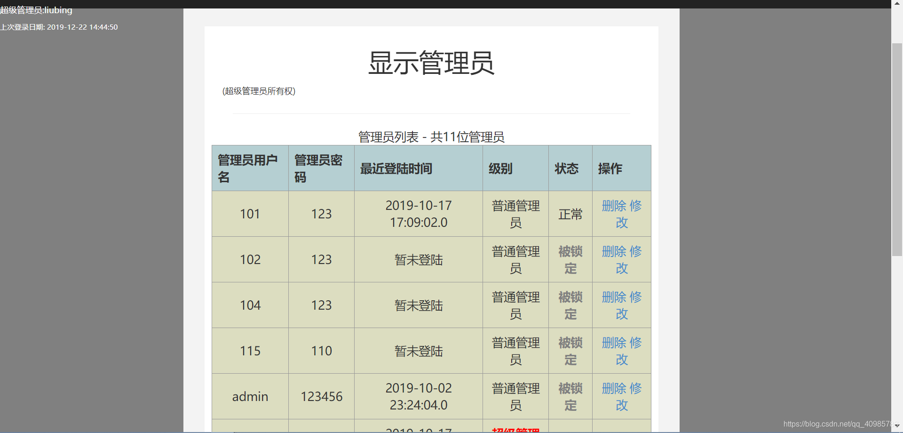This screenshot has height=433, width=903.
Task: Click the (超级管理员所有权) note
Action: tap(259, 91)
